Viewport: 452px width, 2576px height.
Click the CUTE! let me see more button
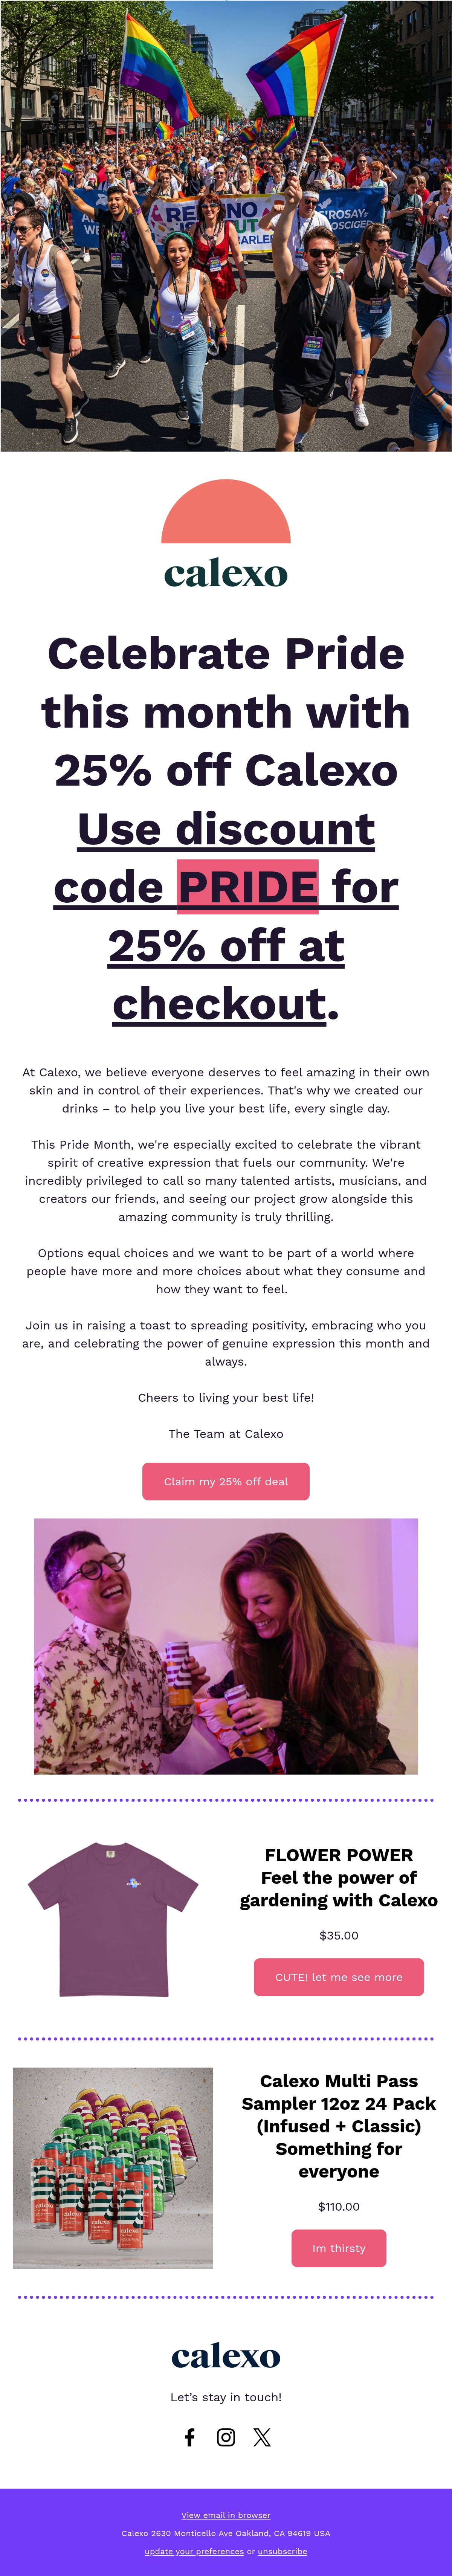tap(339, 1977)
